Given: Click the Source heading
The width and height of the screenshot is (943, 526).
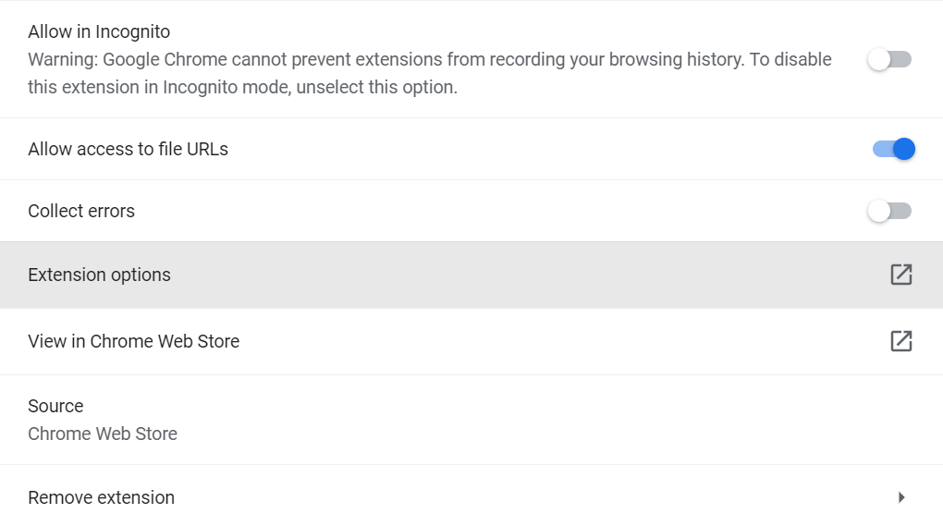Looking at the screenshot, I should 55,406.
